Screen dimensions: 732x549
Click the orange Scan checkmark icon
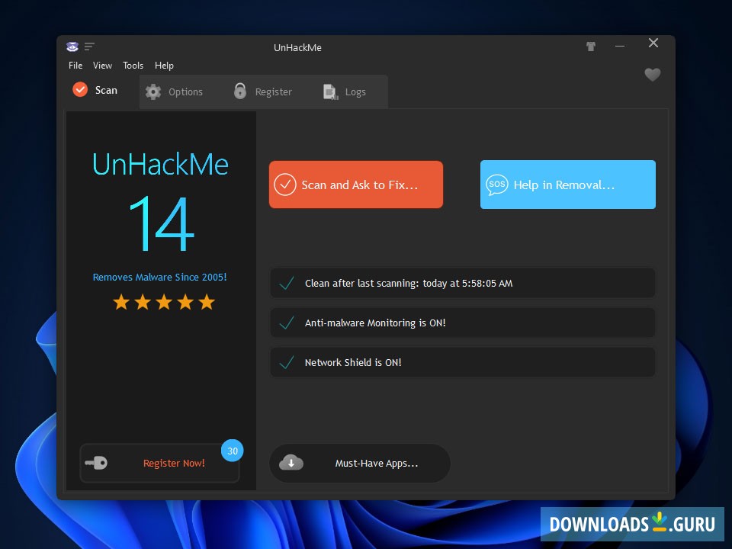coord(80,90)
